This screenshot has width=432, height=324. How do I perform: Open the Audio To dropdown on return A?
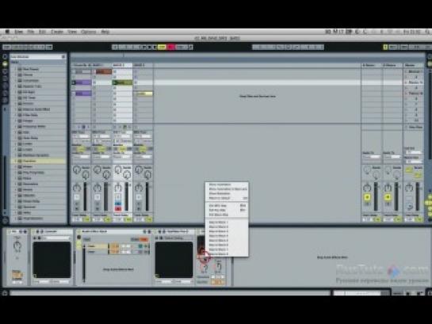[x=371, y=157]
